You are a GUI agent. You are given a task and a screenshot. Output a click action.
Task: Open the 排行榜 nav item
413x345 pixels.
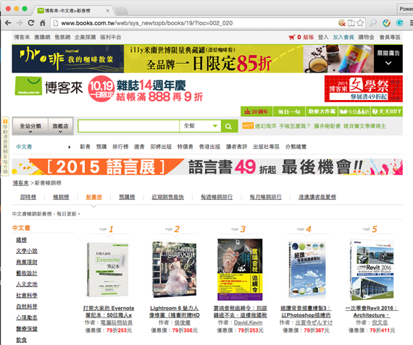point(120,147)
